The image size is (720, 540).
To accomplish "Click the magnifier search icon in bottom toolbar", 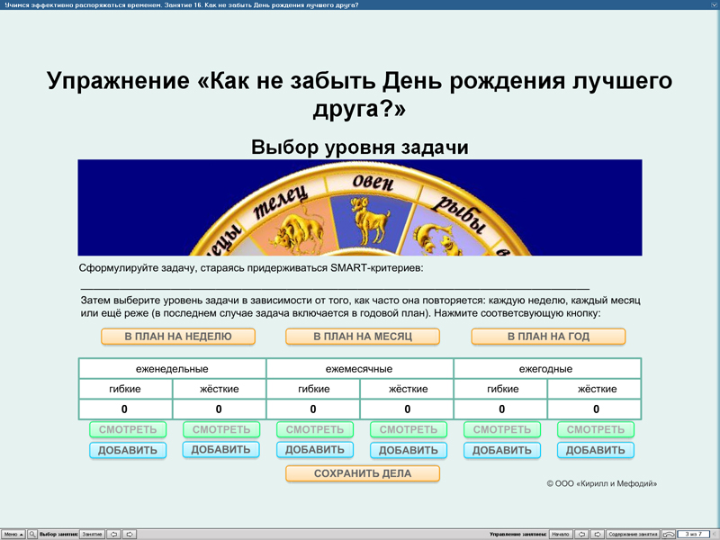I will click(x=33, y=533).
